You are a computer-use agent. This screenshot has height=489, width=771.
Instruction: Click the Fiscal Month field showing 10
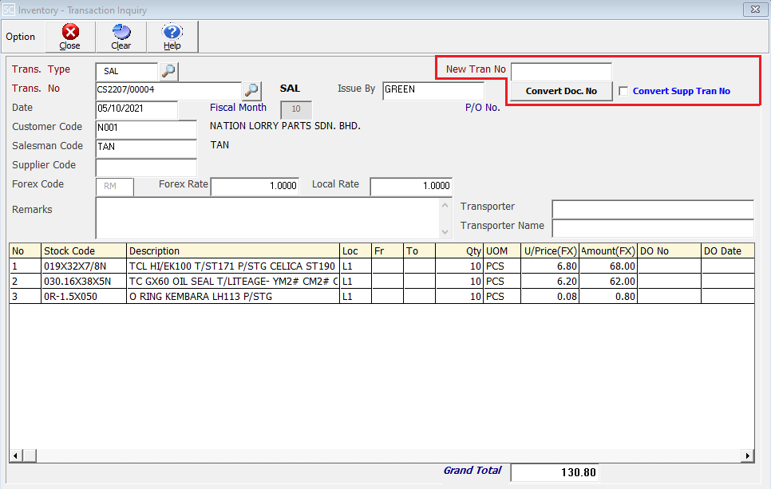pyautogui.click(x=296, y=109)
